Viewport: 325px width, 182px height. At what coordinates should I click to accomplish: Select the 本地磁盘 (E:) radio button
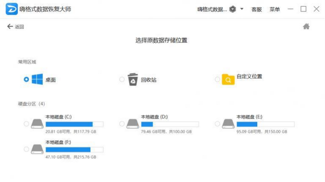click(x=217, y=124)
